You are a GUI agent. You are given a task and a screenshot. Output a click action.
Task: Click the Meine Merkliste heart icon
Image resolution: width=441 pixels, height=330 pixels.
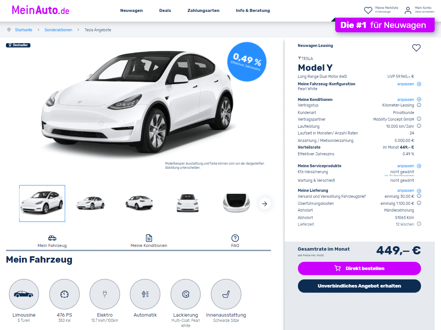click(368, 10)
